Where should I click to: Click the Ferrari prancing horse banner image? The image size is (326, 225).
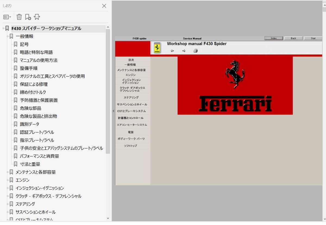pos(235,86)
